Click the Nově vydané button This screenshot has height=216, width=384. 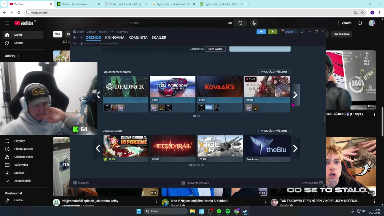click(x=215, y=49)
